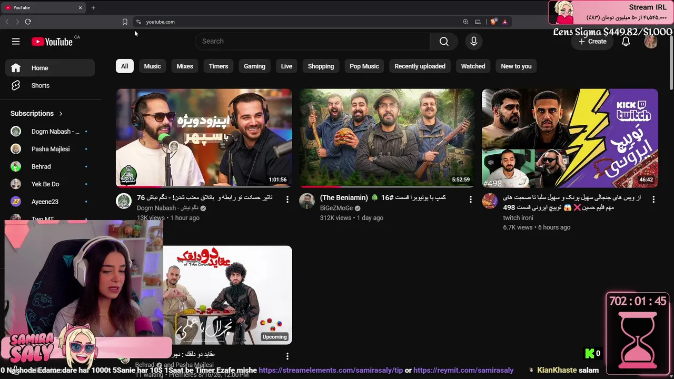Open the (The Beniamin) #16 video title

click(x=383, y=198)
